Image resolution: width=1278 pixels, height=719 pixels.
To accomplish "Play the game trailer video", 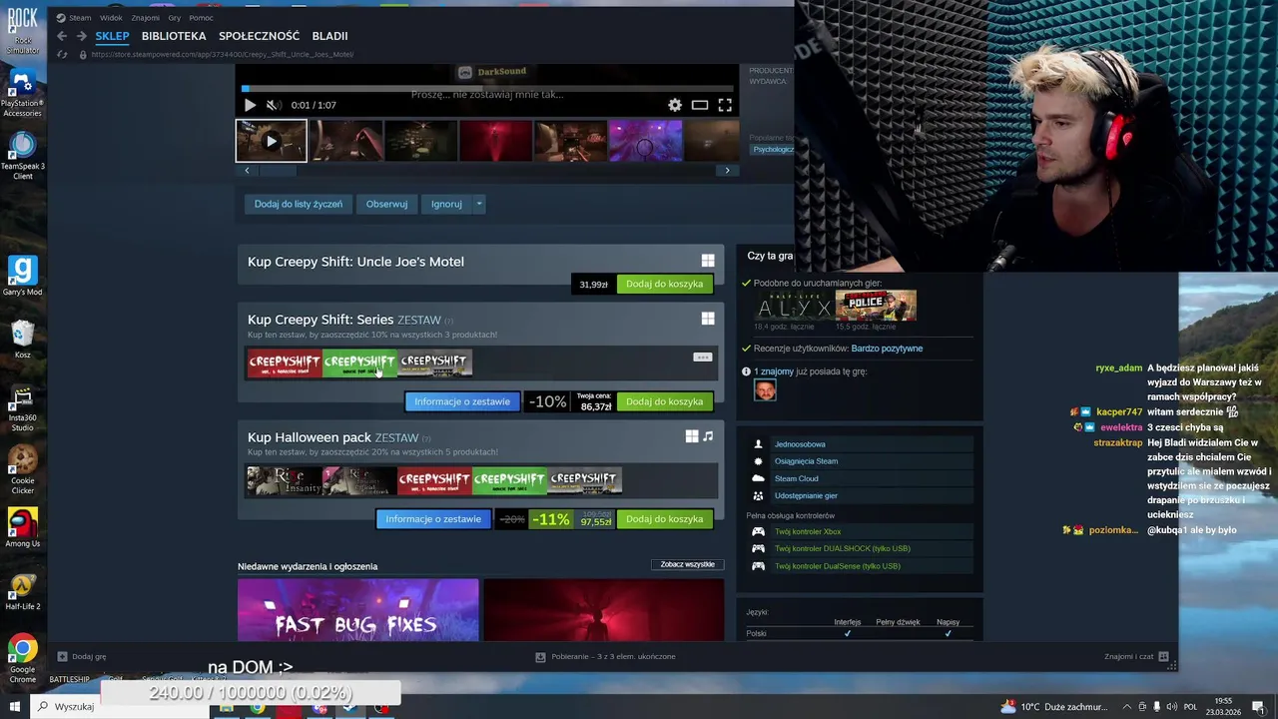I will point(250,105).
